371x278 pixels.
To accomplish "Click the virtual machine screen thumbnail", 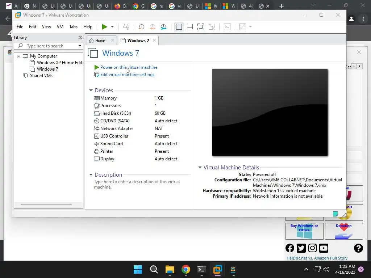I will coord(270,112).
